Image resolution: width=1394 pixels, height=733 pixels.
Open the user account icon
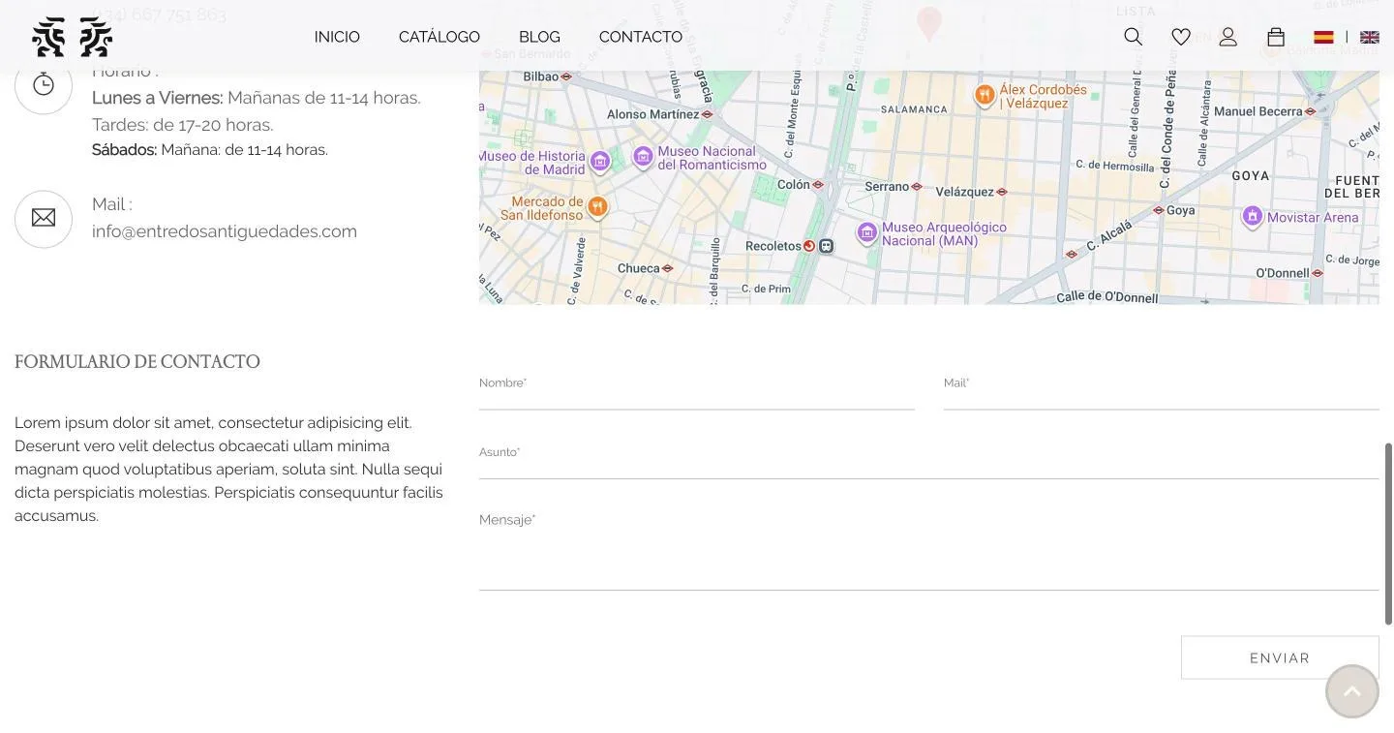coord(1227,37)
